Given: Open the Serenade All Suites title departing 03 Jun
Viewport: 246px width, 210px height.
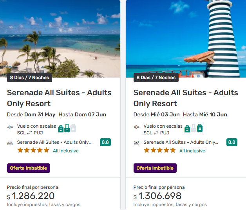Looking at the screenshot, I should [x=186, y=98].
